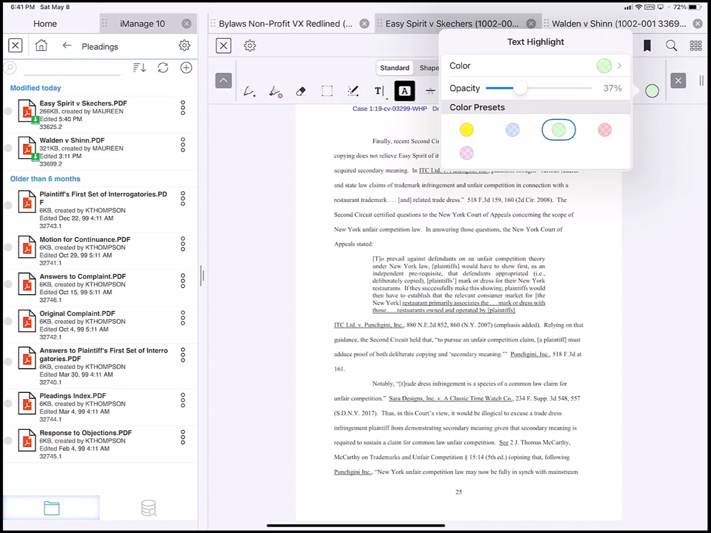Refresh the Pleadings folder list
Image resolution: width=711 pixels, height=533 pixels.
pos(163,68)
